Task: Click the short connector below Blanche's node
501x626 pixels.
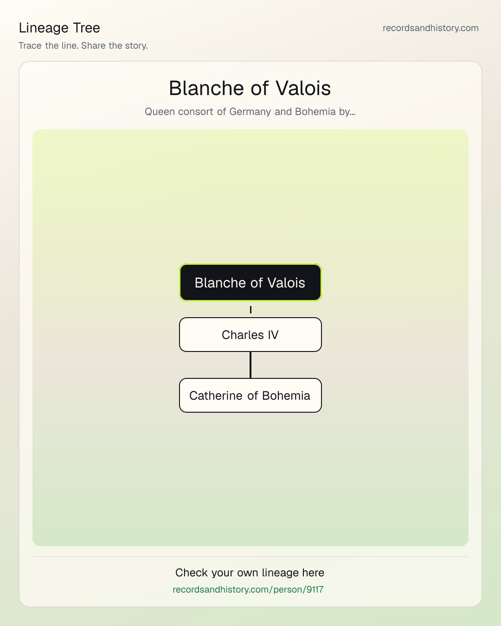Action: coord(250,309)
